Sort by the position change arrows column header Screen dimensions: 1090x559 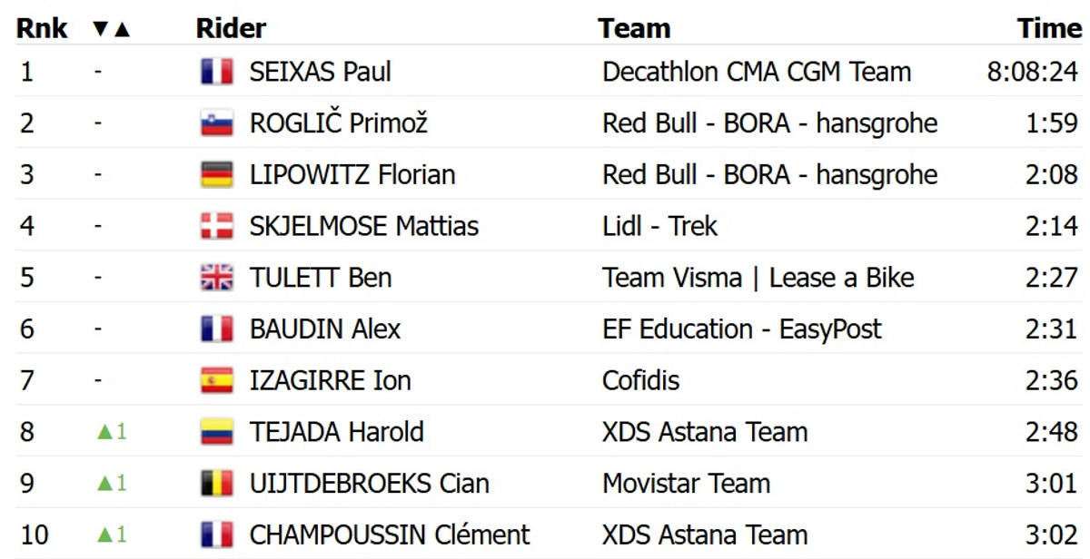(x=112, y=29)
